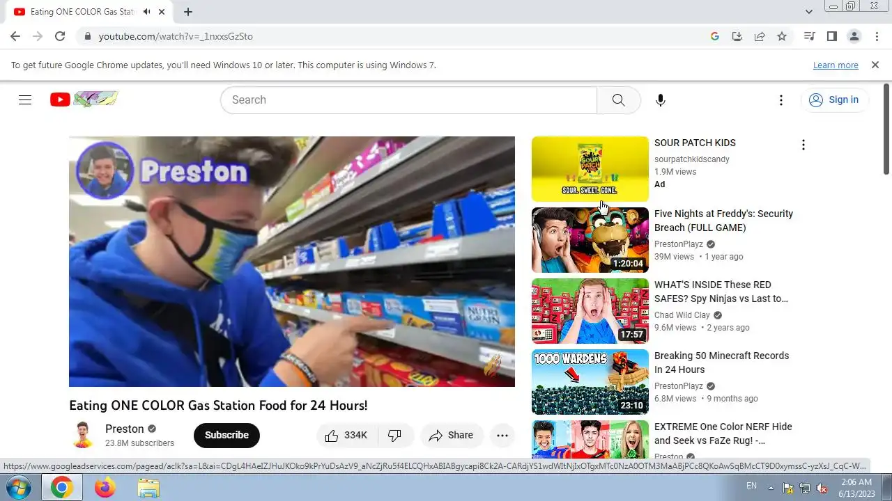Click the search magnifier button
This screenshot has height=501, width=892.
[x=618, y=100]
